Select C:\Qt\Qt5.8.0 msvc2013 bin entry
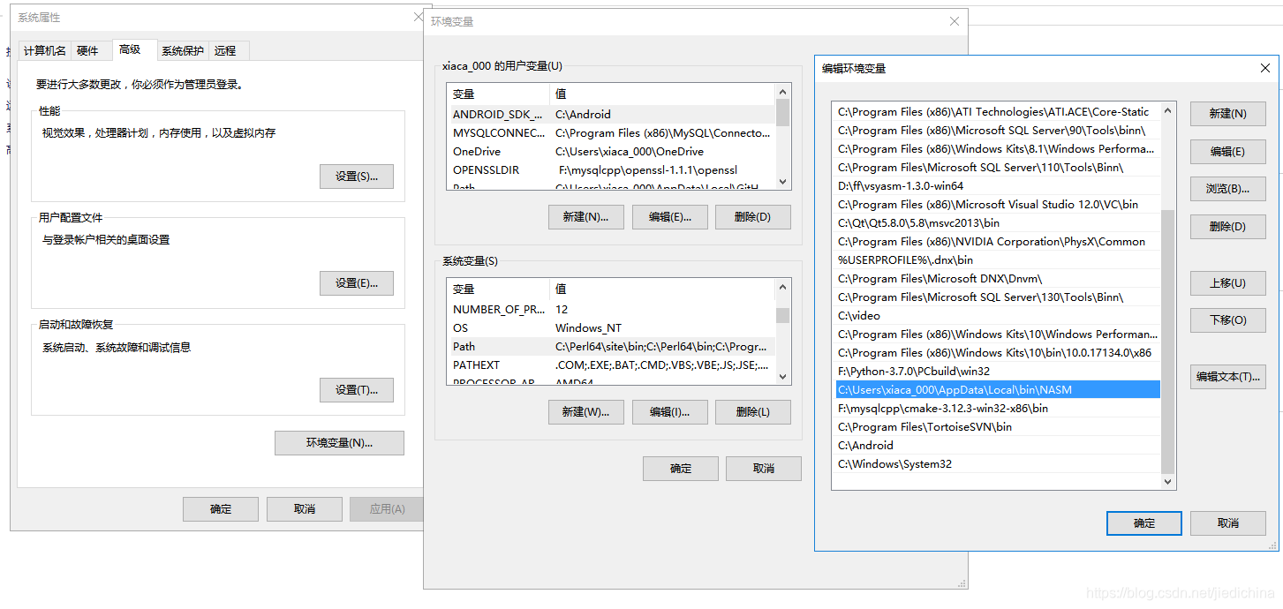 tap(998, 222)
